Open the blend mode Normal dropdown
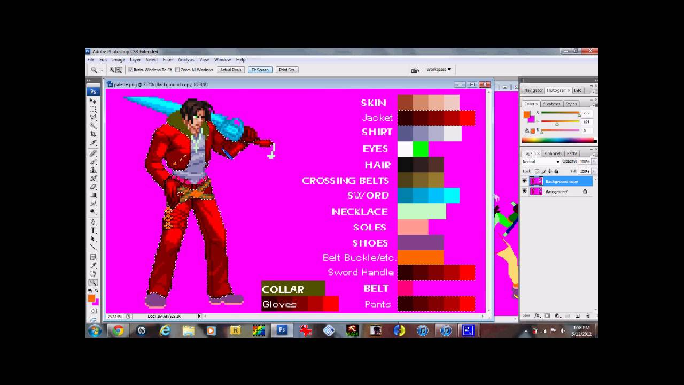This screenshot has height=385, width=684. [x=541, y=161]
